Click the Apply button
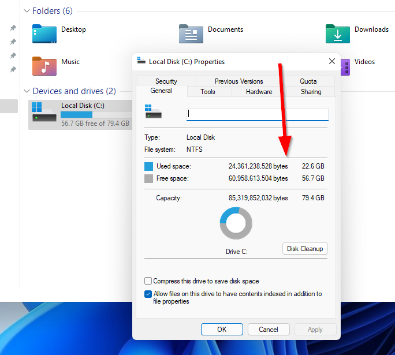This screenshot has height=355, width=395. (315, 330)
